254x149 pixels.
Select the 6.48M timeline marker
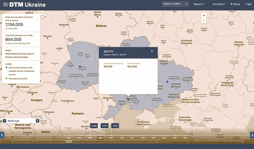pos(94,126)
